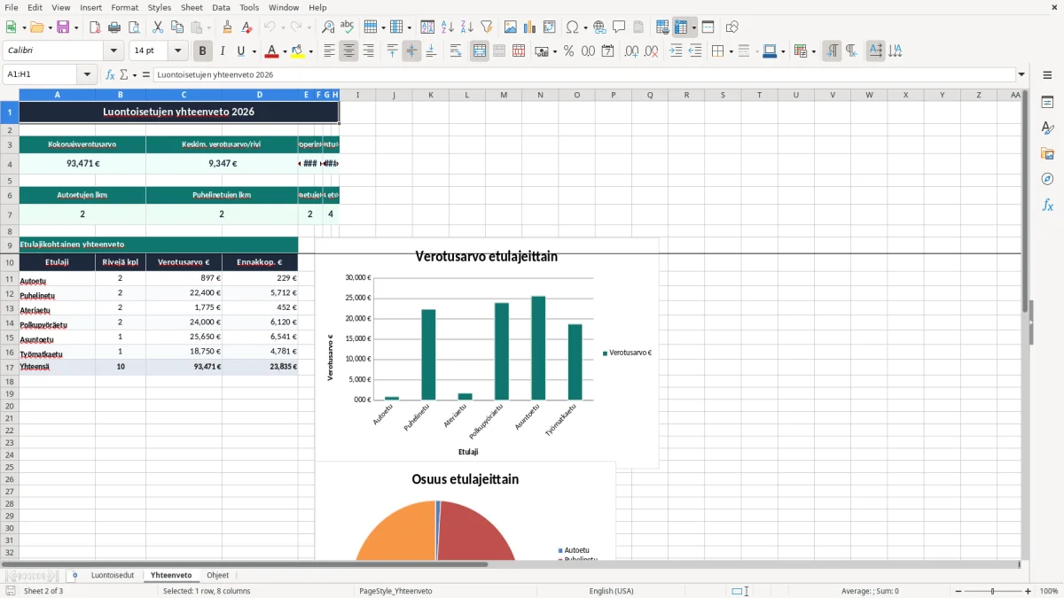This screenshot has width=1064, height=598.
Task: Expand the formula bar
Action: point(1021,74)
